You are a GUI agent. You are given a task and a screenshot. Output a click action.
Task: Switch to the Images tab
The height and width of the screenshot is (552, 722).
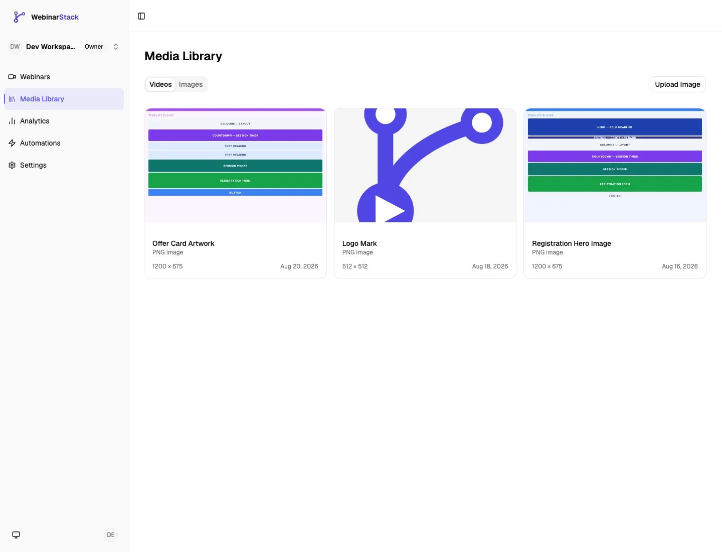click(191, 84)
